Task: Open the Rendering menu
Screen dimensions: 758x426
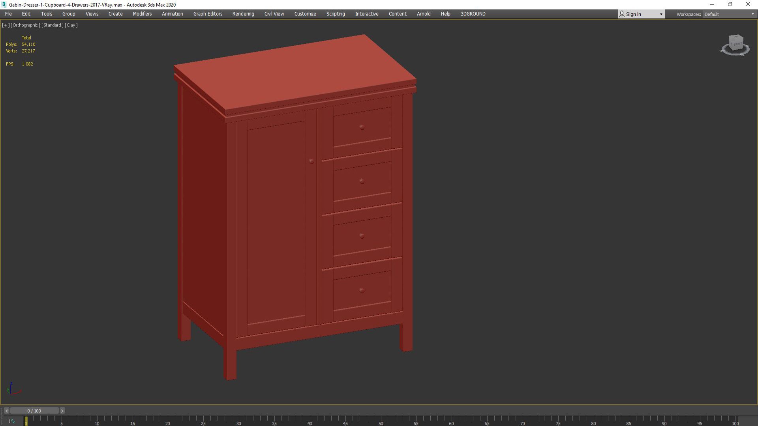Action: 243,14
